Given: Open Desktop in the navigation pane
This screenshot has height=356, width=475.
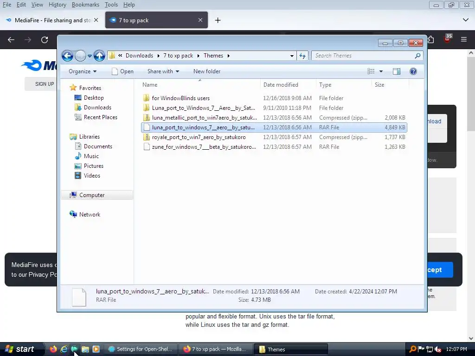Looking at the screenshot, I should click(x=94, y=98).
